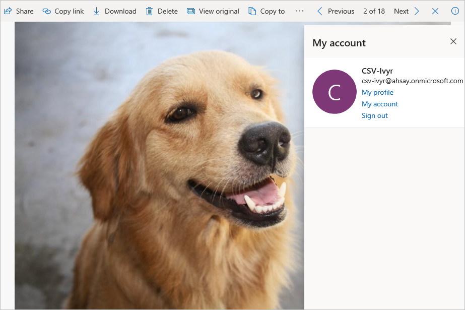This screenshot has height=310, width=465.
Task: Click the Delete trash can icon
Action: (150, 11)
